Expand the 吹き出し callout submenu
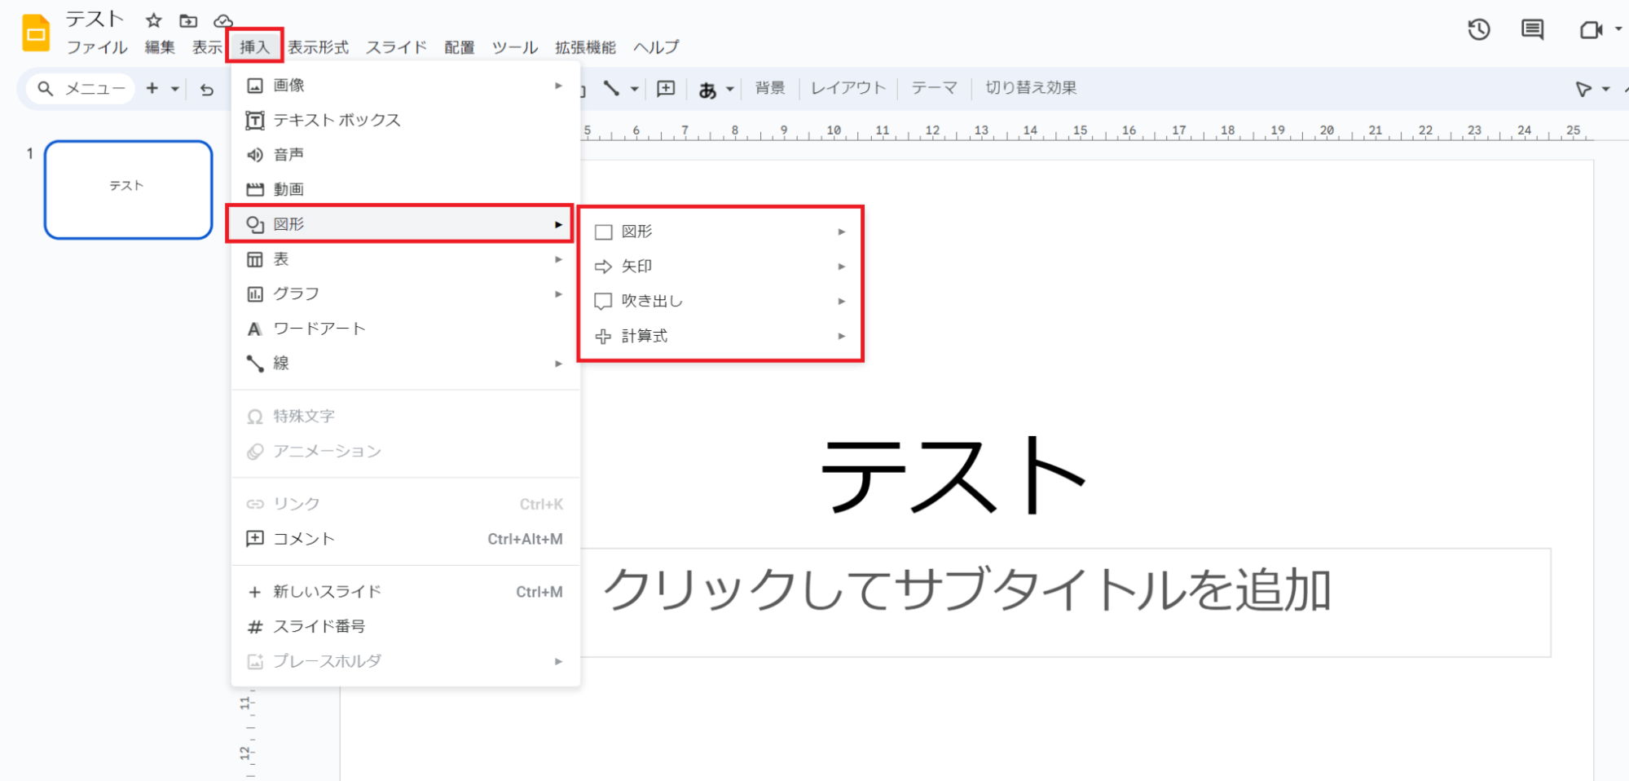The height and width of the screenshot is (781, 1629). click(720, 302)
